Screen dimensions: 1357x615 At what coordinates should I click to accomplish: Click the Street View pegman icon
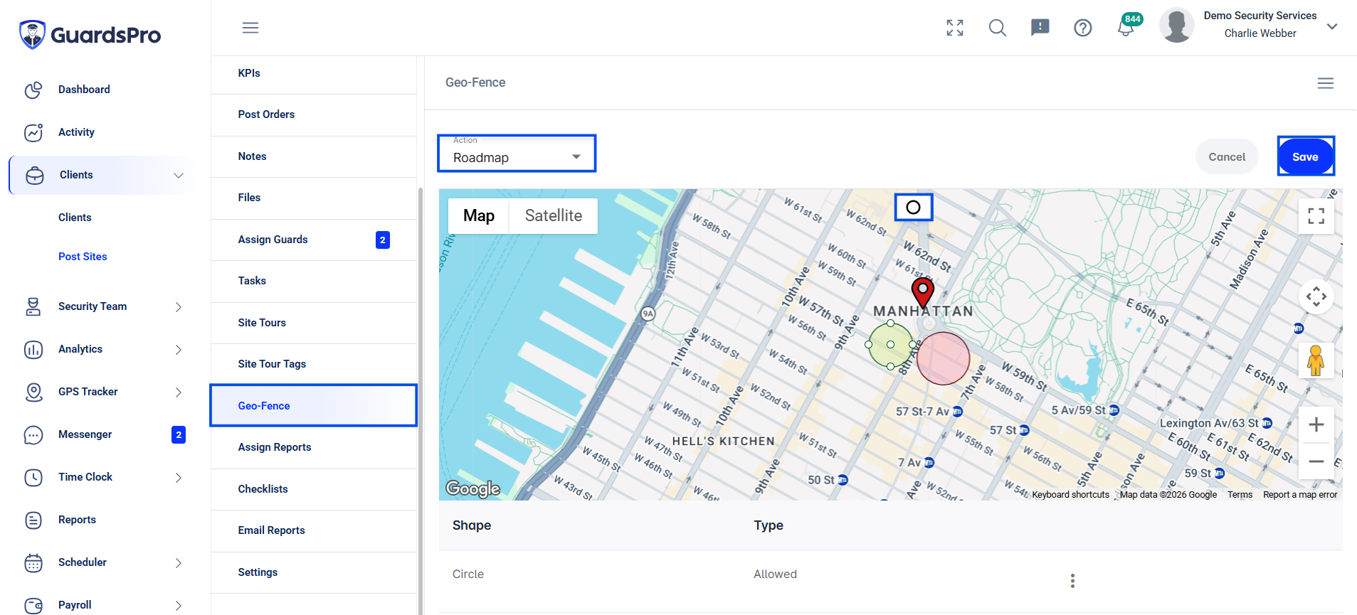tap(1316, 360)
